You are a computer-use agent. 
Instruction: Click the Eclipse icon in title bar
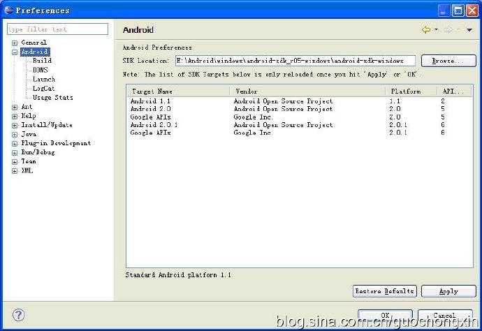point(8,10)
